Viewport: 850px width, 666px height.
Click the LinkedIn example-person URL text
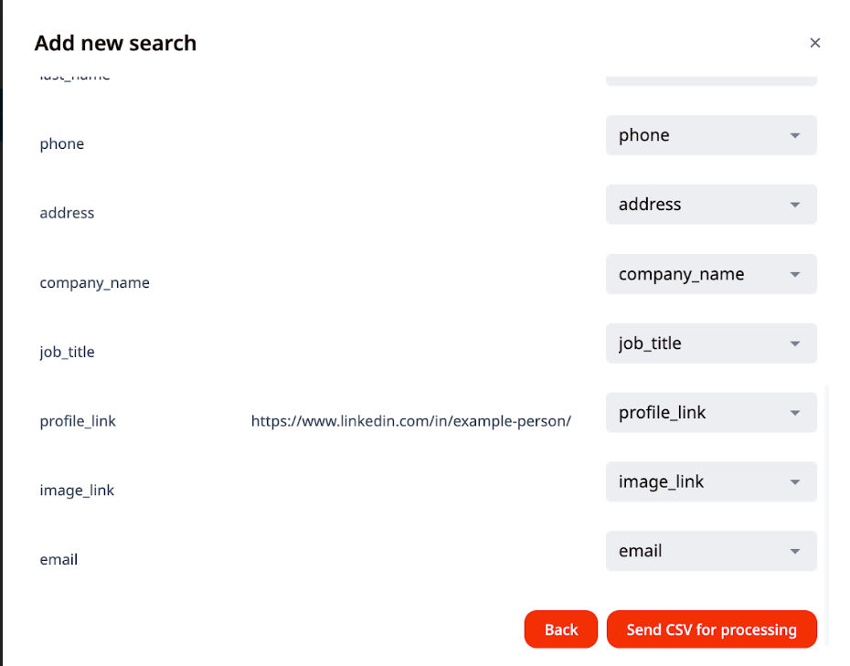411,421
